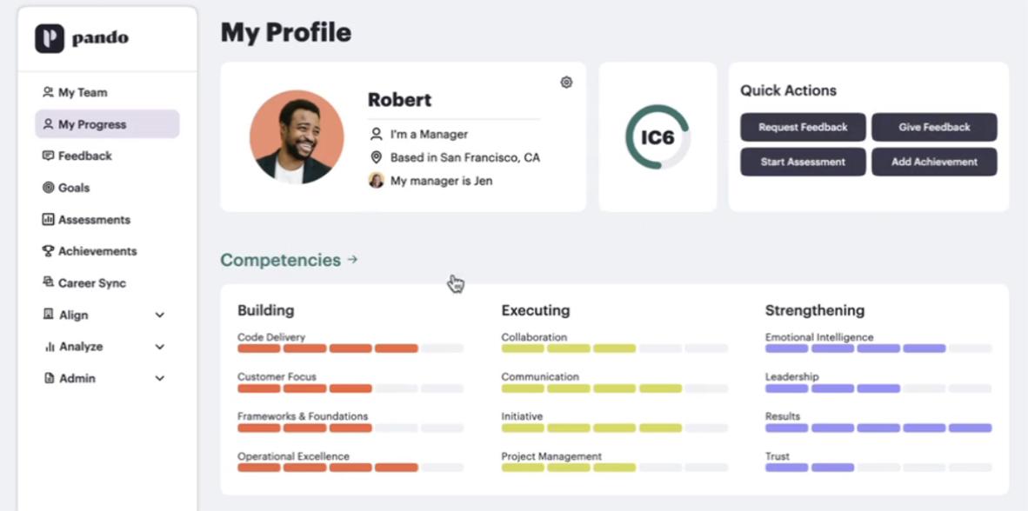
Task: Click the Add Achievement button
Action: [x=934, y=162]
